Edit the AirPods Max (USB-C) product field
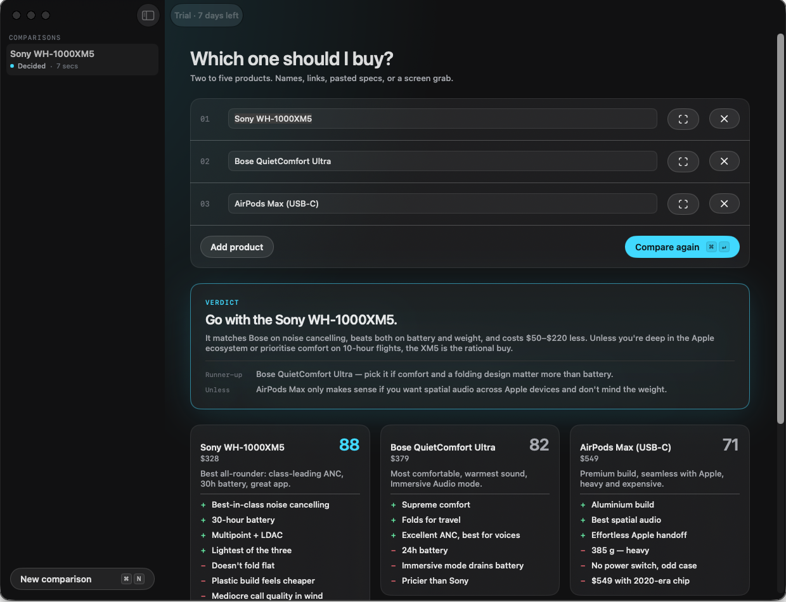Viewport: 786px width, 602px height. coord(442,203)
